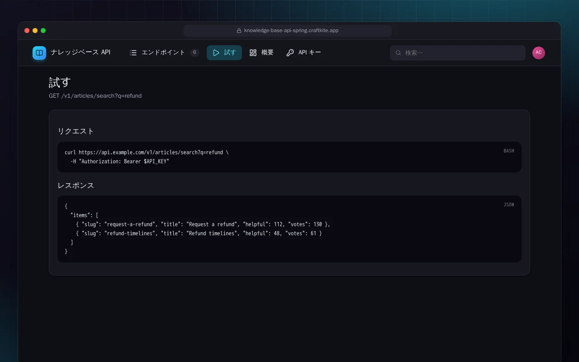Maximize the window with green button

pyautogui.click(x=43, y=31)
